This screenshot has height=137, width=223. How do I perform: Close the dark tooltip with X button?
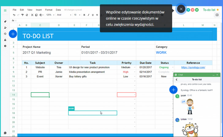click(x=181, y=9)
